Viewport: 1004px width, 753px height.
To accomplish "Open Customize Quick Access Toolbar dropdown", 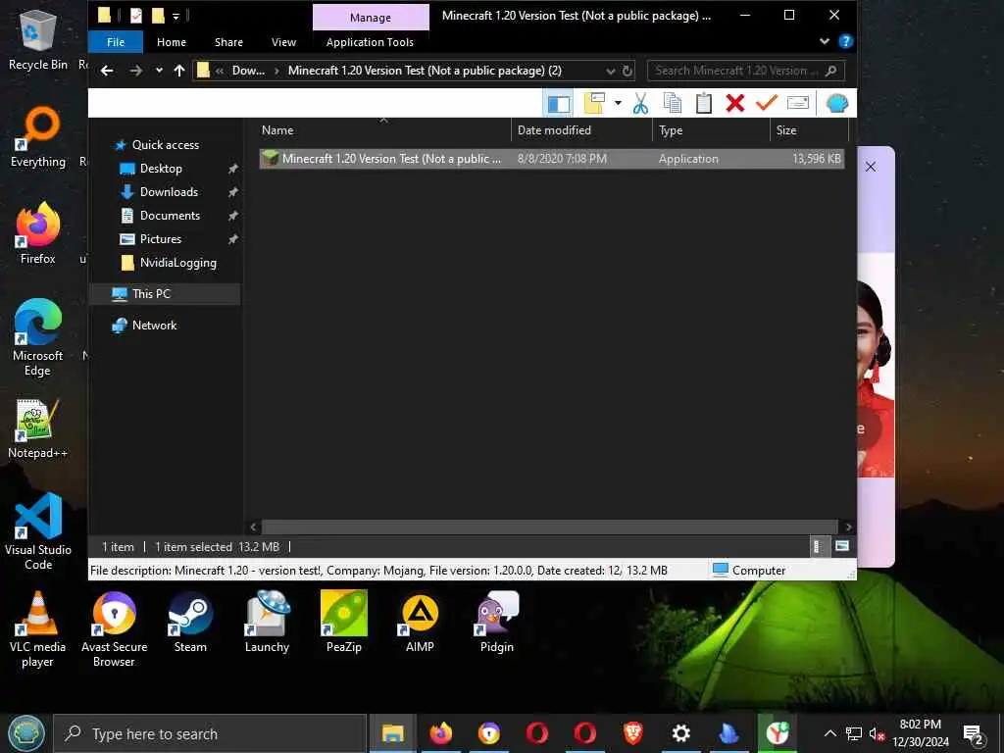I will coord(176,16).
